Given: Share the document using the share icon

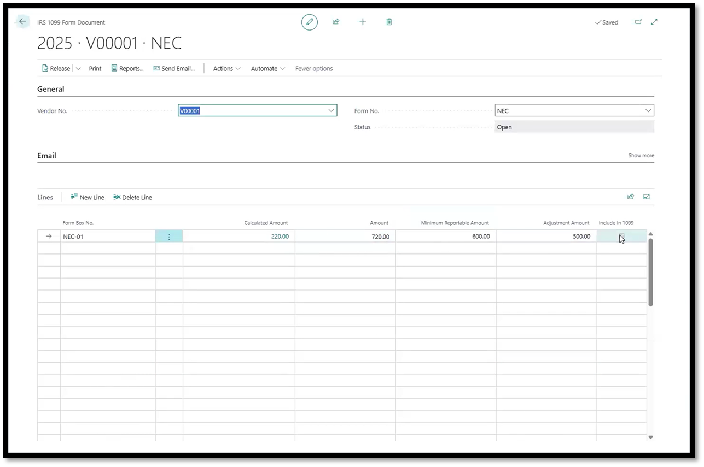Looking at the screenshot, I should (x=336, y=22).
